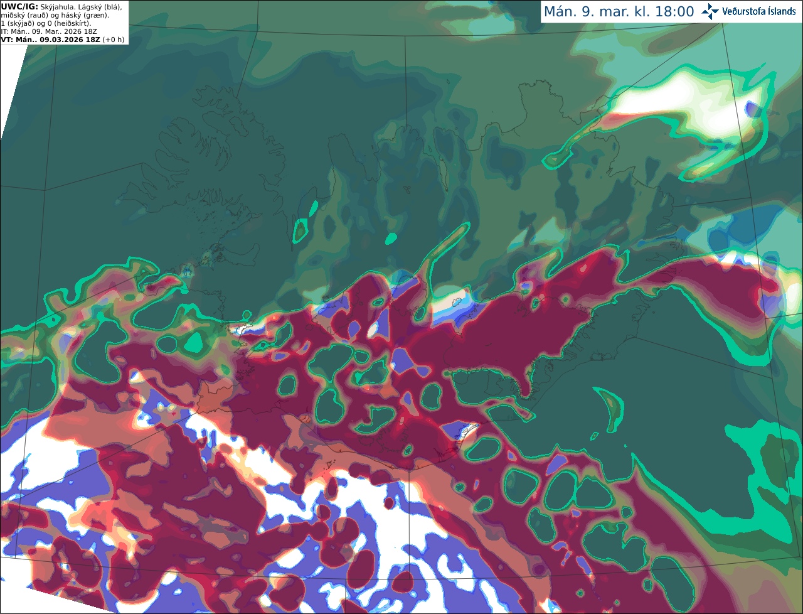Screen dimensions: 803x614
Task: Click the 'Veðurstofa Íslands' name text
Action: point(759,11)
